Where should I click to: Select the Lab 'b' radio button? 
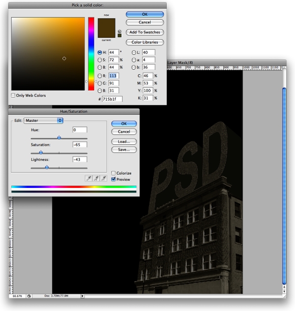click(134, 68)
